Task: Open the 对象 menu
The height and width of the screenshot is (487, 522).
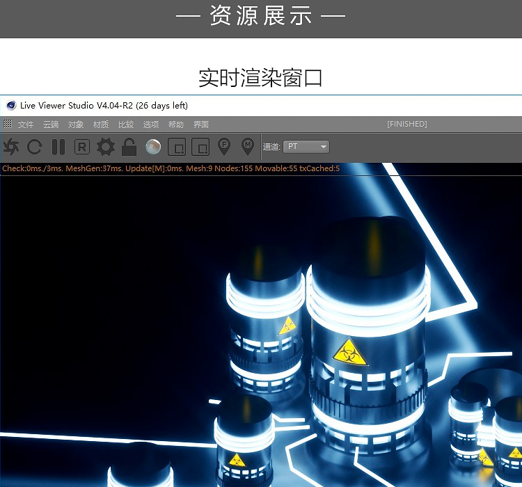Action: (x=76, y=125)
